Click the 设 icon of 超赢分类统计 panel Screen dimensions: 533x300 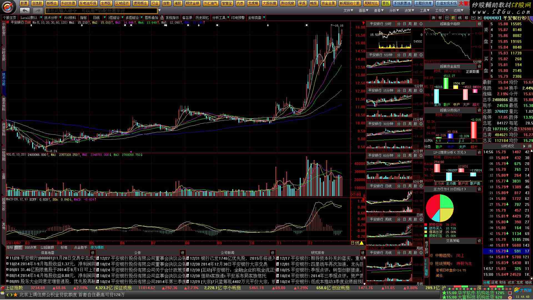coord(479,110)
